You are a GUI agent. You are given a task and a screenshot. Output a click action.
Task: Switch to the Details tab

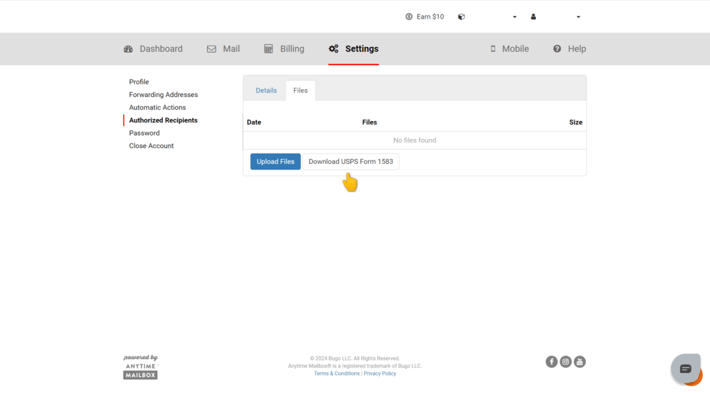click(x=266, y=91)
